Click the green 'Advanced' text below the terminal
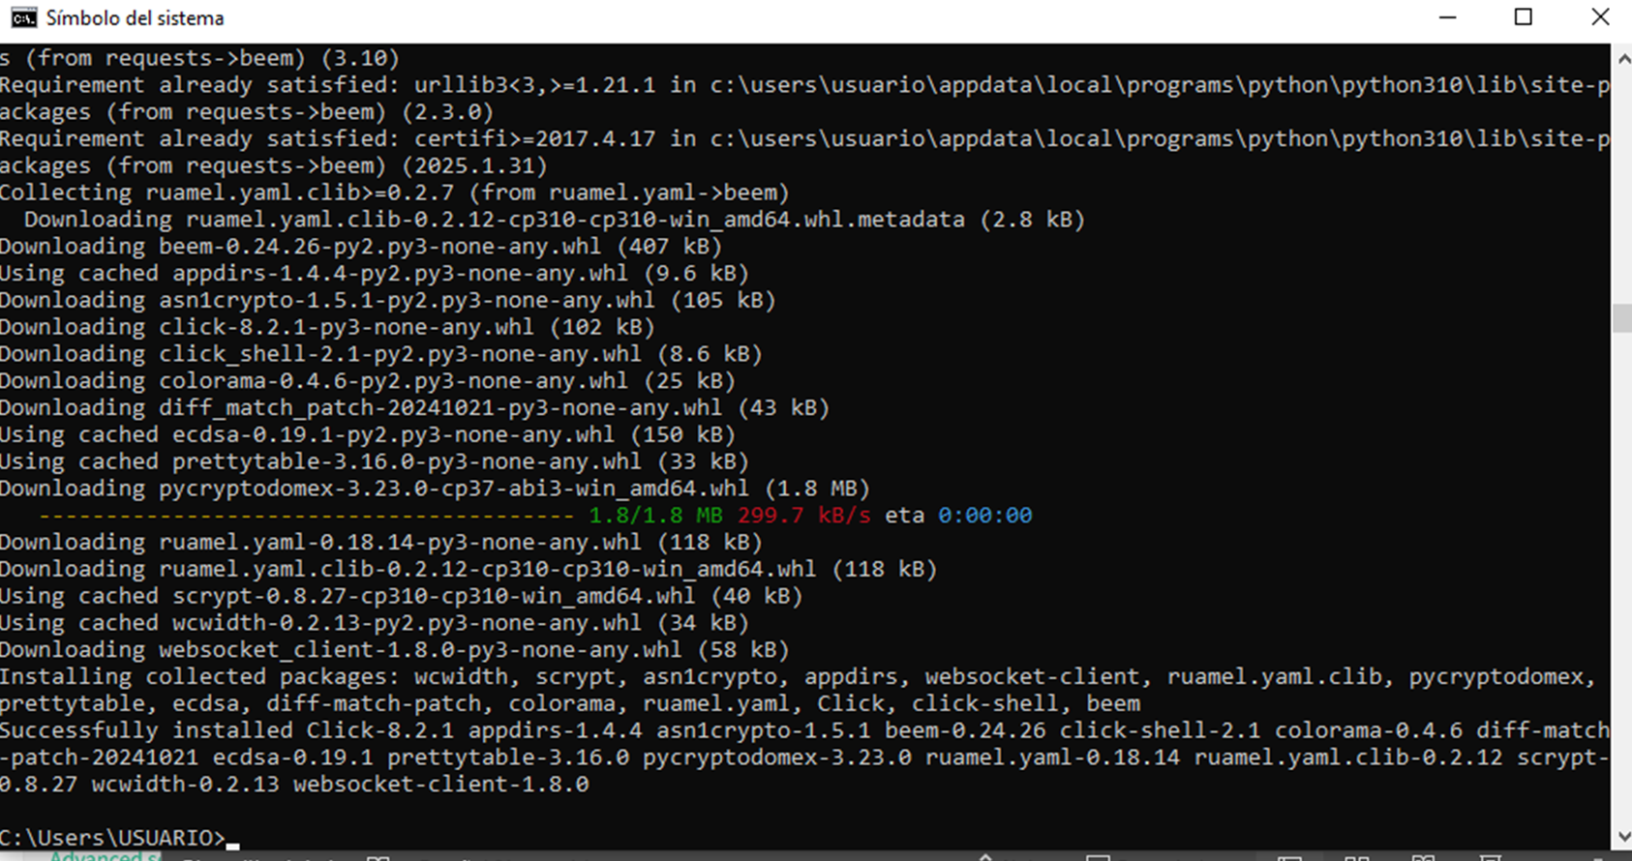1632x861 pixels. click(97, 856)
